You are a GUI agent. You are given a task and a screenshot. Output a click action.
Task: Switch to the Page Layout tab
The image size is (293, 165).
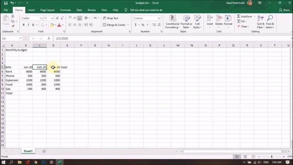click(48, 10)
